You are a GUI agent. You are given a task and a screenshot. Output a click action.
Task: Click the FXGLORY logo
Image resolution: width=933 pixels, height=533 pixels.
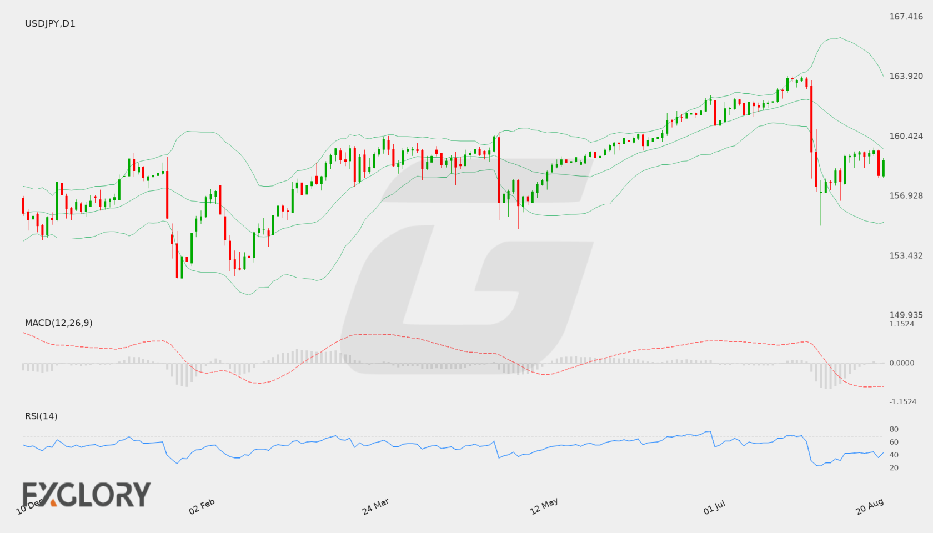pyautogui.click(x=87, y=494)
